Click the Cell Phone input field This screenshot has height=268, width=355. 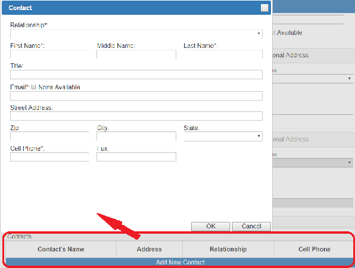(x=49, y=157)
